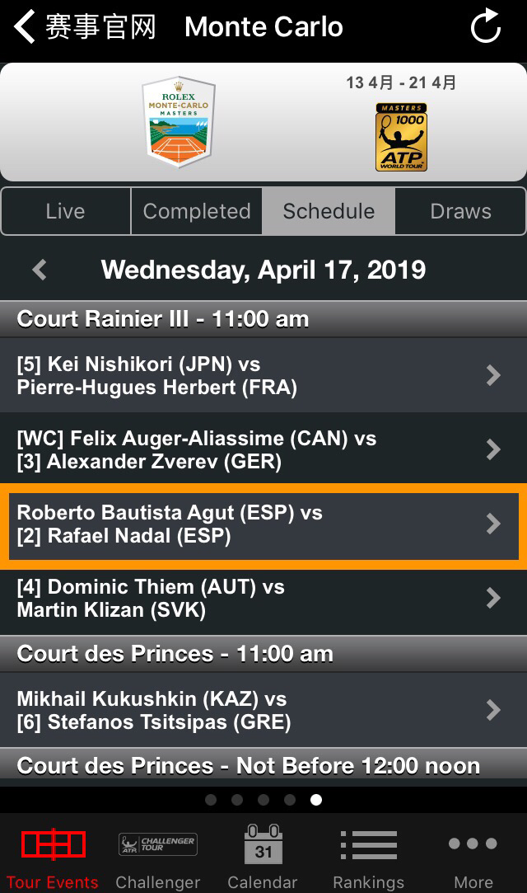Open the Tour Events section icon

tap(53, 845)
